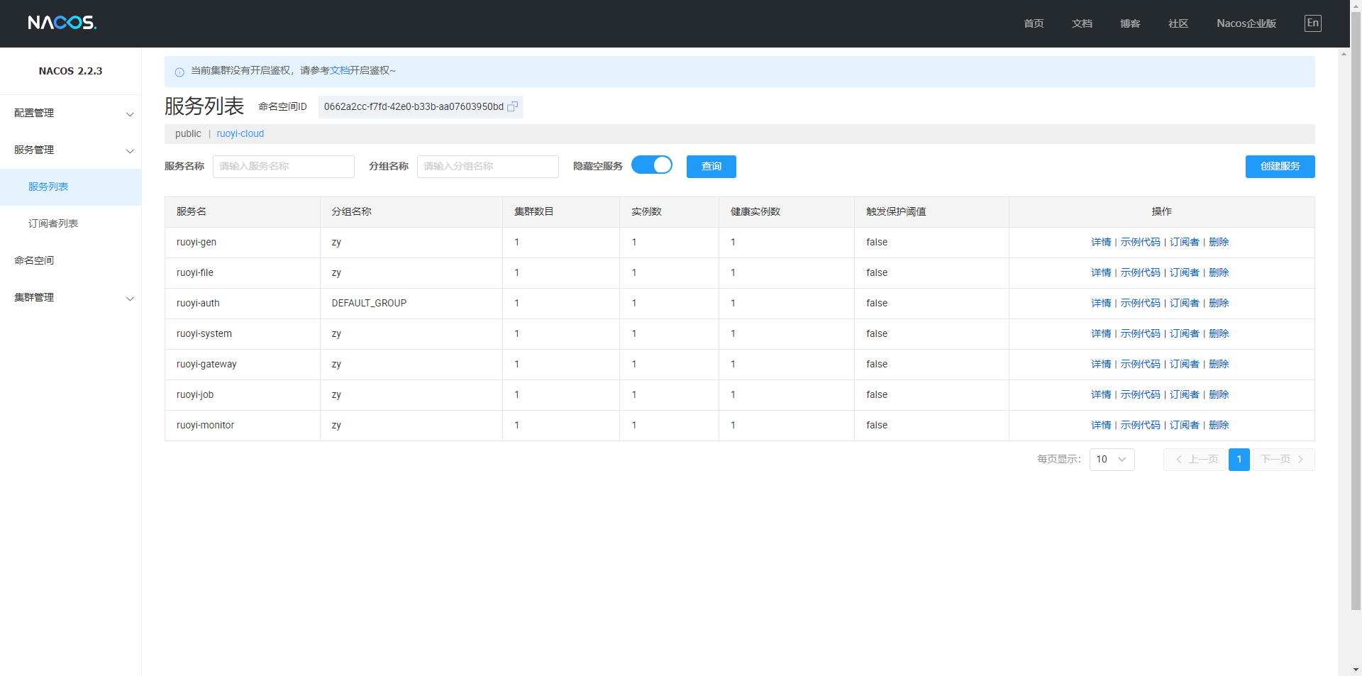1362x676 pixels.
Task: Click healthy instance count for ruoyi-auth
Action: pyautogui.click(x=733, y=304)
